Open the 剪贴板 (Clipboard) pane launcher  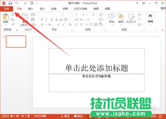pos(17,30)
